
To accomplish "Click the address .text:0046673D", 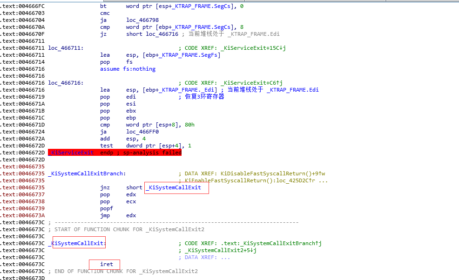I will tap(22, 278).
